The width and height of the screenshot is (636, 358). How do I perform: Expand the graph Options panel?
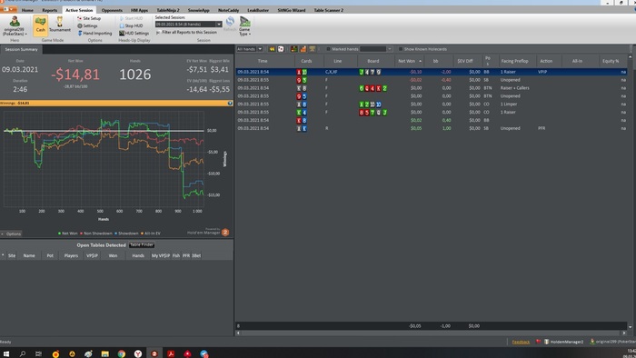coord(11,234)
